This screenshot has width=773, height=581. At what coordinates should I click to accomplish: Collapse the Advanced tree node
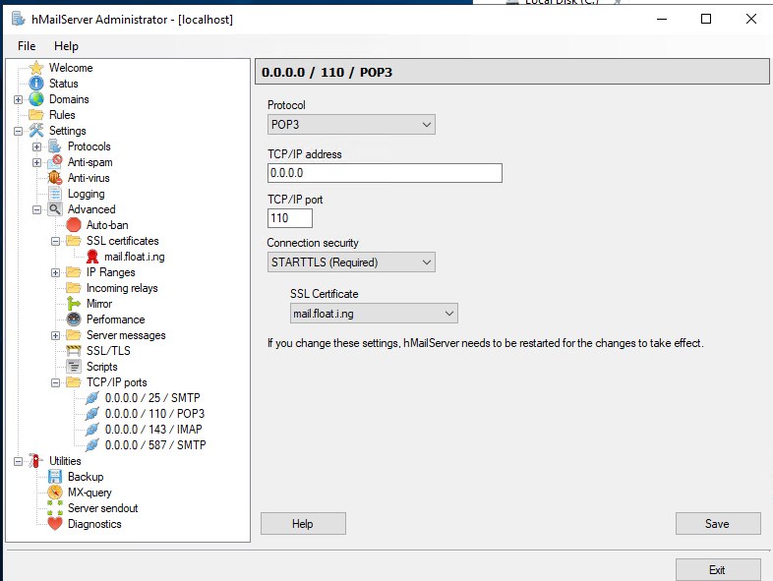37,210
